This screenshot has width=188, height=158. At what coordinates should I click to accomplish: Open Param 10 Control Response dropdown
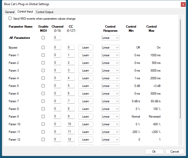coord(110,124)
